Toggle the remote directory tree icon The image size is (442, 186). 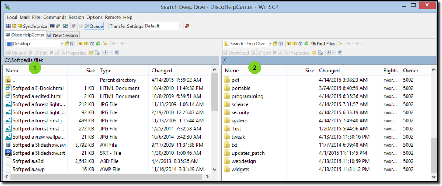[x=340, y=43]
